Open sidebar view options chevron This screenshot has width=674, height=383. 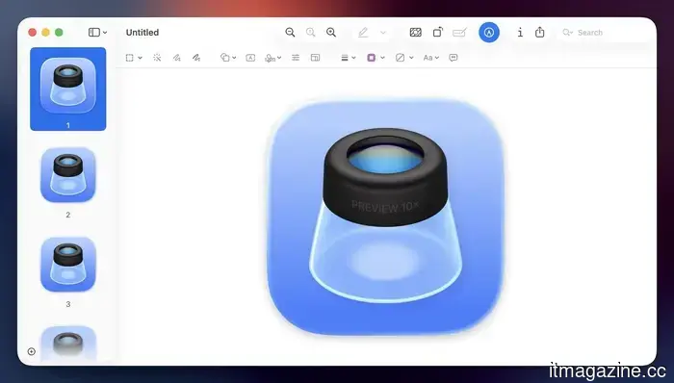[x=105, y=33]
